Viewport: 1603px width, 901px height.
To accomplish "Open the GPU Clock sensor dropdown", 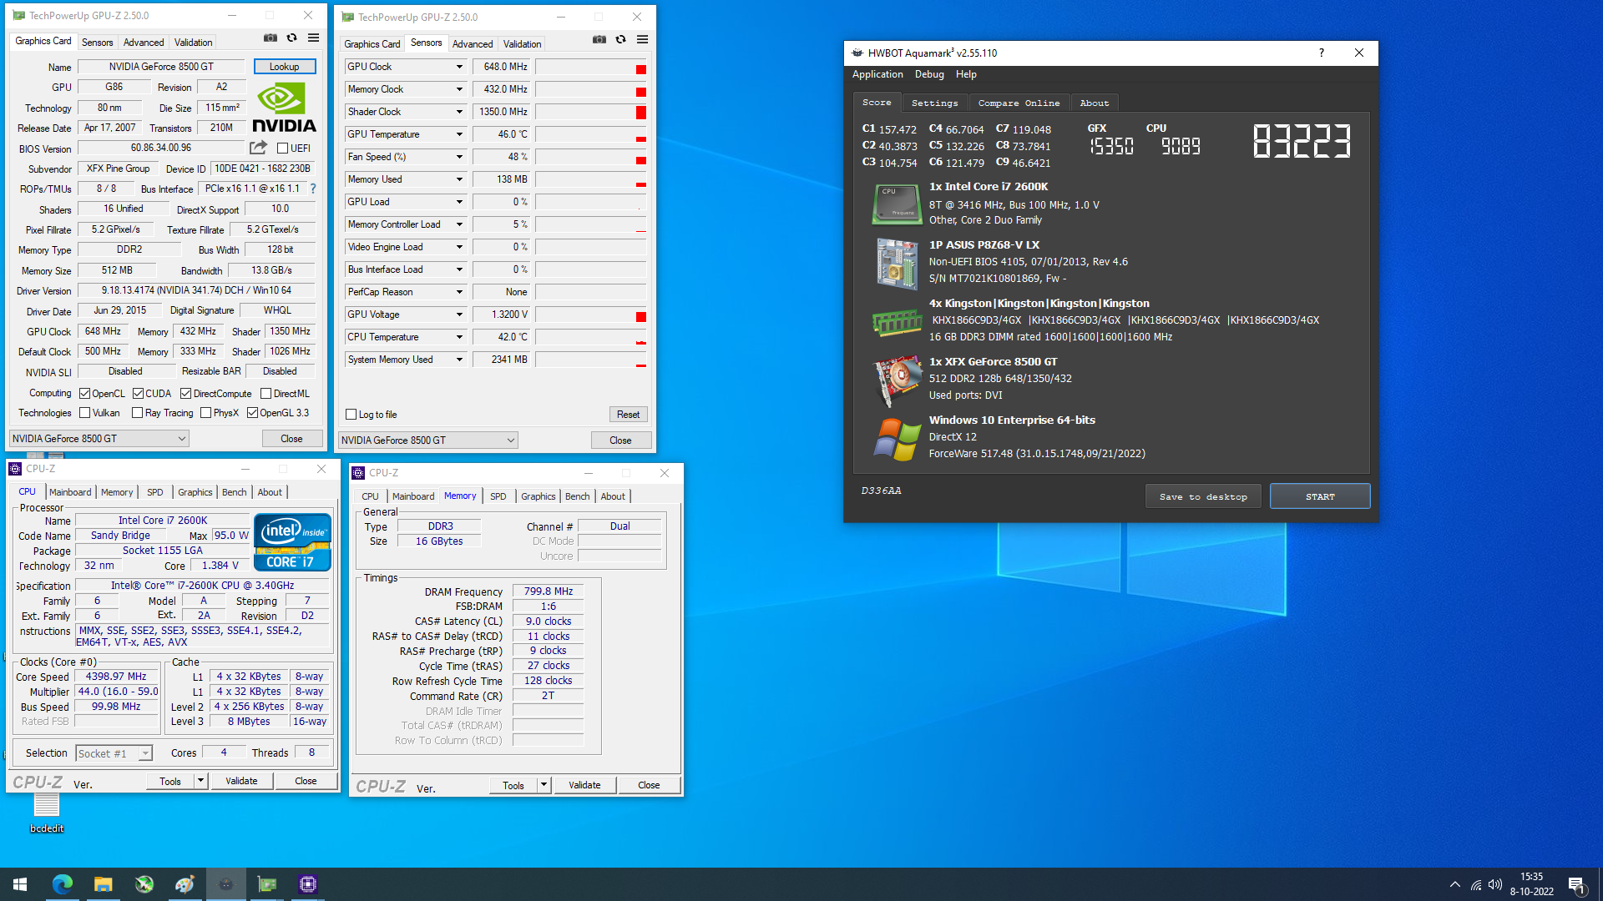I will (x=459, y=67).
